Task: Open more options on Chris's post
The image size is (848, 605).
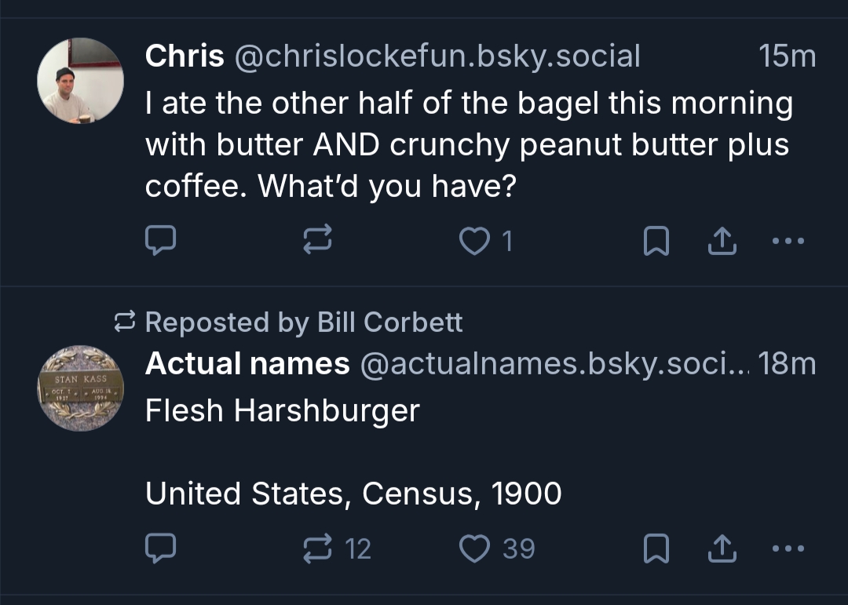Action: [788, 242]
